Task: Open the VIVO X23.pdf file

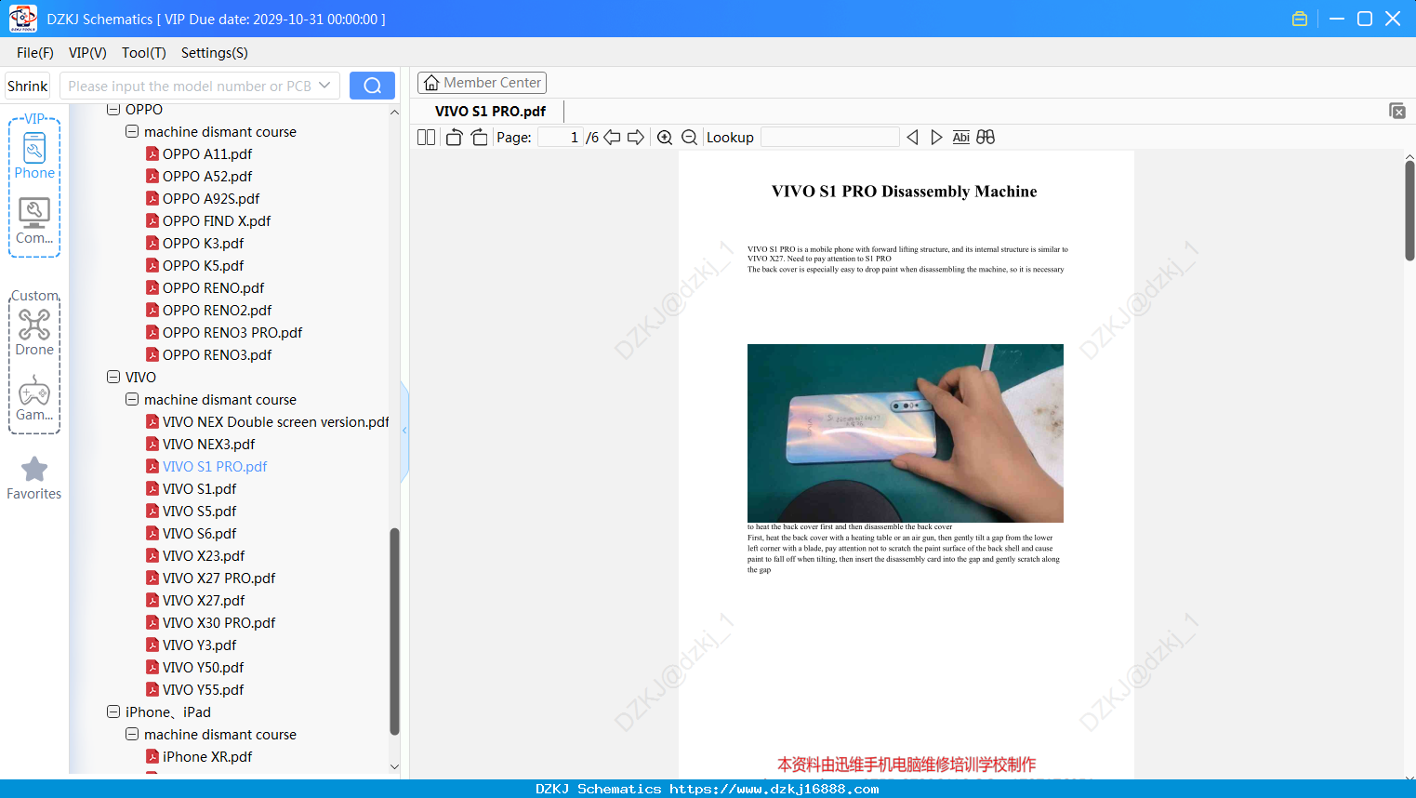Action: pos(204,555)
